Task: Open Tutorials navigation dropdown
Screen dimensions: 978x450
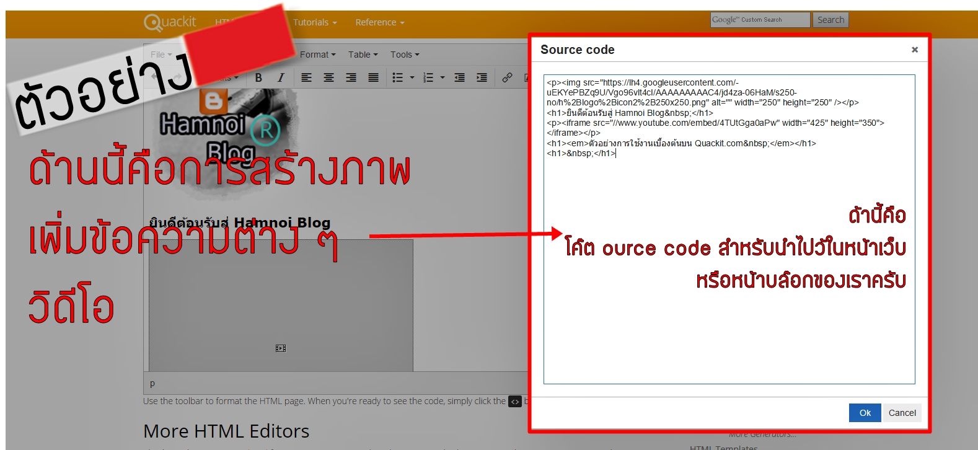Action: pyautogui.click(x=315, y=22)
